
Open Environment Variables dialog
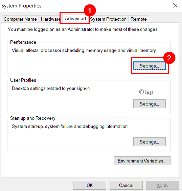[142, 161]
